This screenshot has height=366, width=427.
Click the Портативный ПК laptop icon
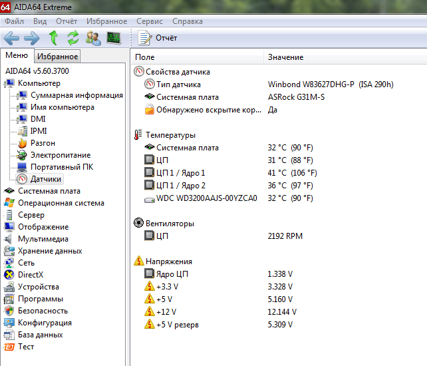22,167
